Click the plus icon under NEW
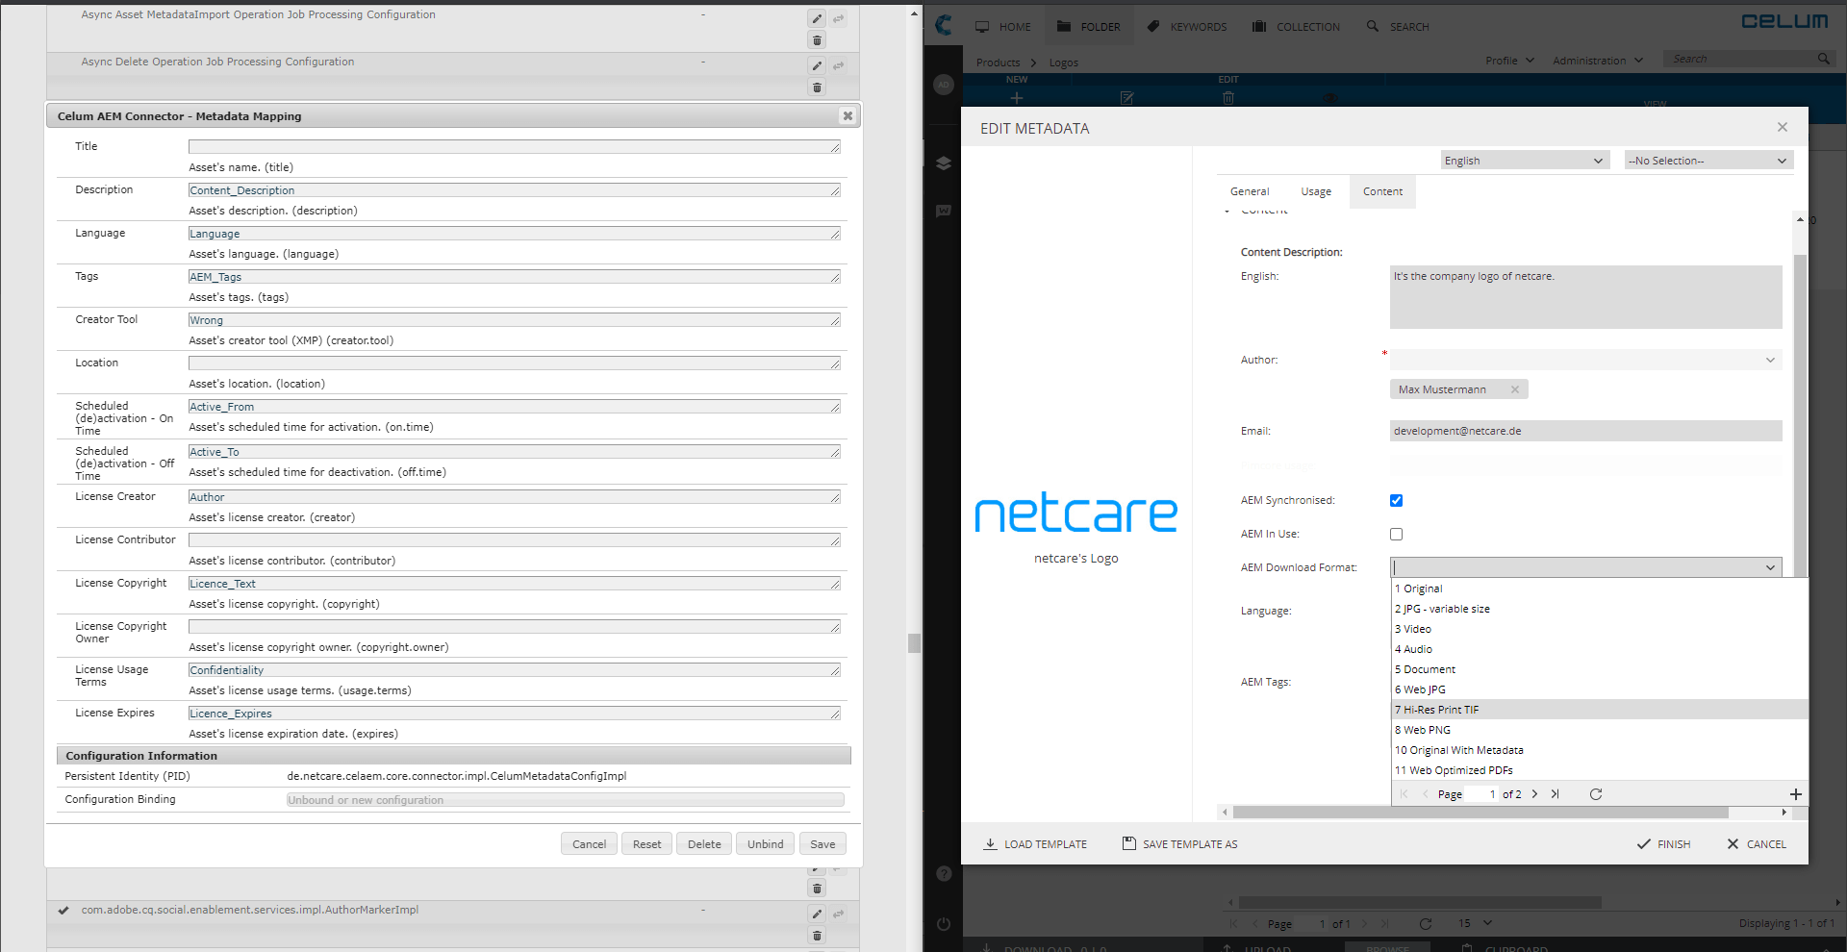 click(1017, 97)
